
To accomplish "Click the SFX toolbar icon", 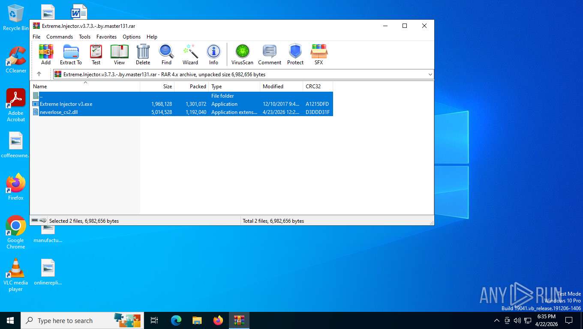I will pyautogui.click(x=319, y=54).
